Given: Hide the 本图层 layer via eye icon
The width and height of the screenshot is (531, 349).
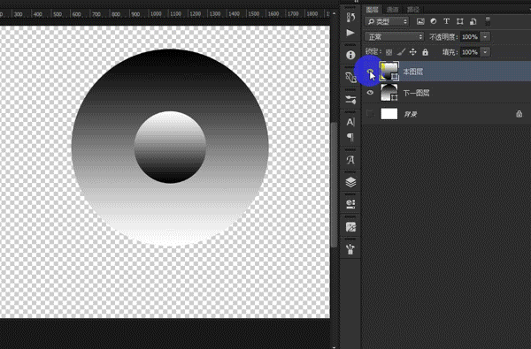Looking at the screenshot, I should coord(370,72).
